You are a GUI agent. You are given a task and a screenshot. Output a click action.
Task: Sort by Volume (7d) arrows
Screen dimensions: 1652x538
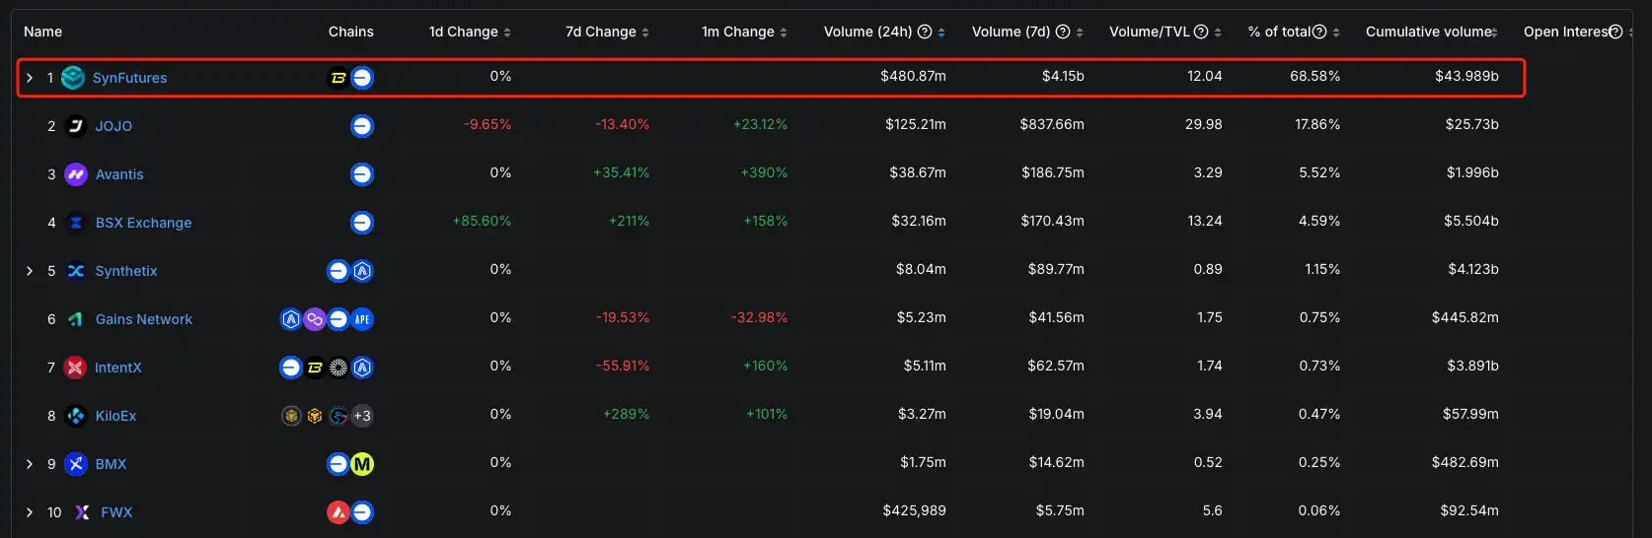1080,33
